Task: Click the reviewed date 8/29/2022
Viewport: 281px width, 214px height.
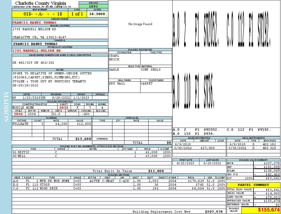Action: pyautogui.click(x=61, y=98)
